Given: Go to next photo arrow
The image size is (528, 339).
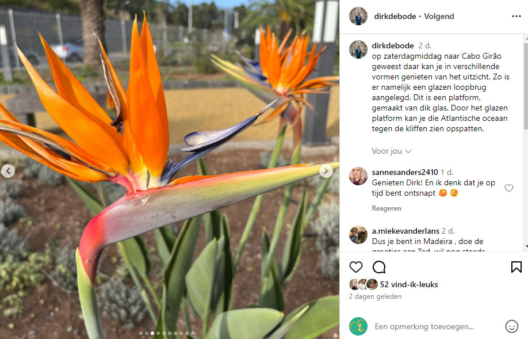Looking at the screenshot, I should click(x=326, y=171).
